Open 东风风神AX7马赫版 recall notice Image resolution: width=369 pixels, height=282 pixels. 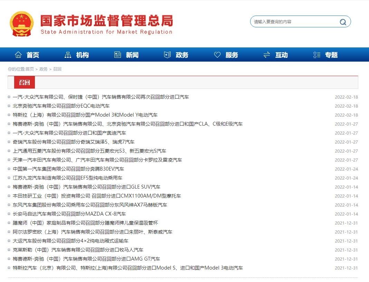click(90, 205)
